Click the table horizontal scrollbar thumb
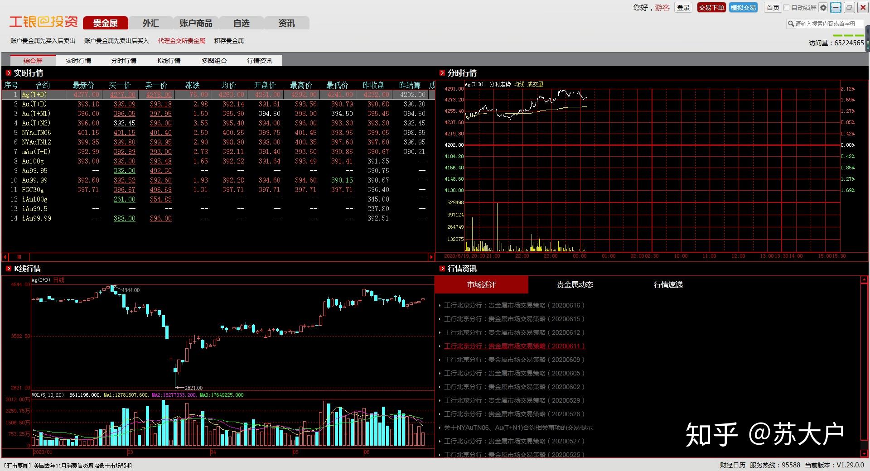This screenshot has height=471, width=870. [x=19, y=257]
